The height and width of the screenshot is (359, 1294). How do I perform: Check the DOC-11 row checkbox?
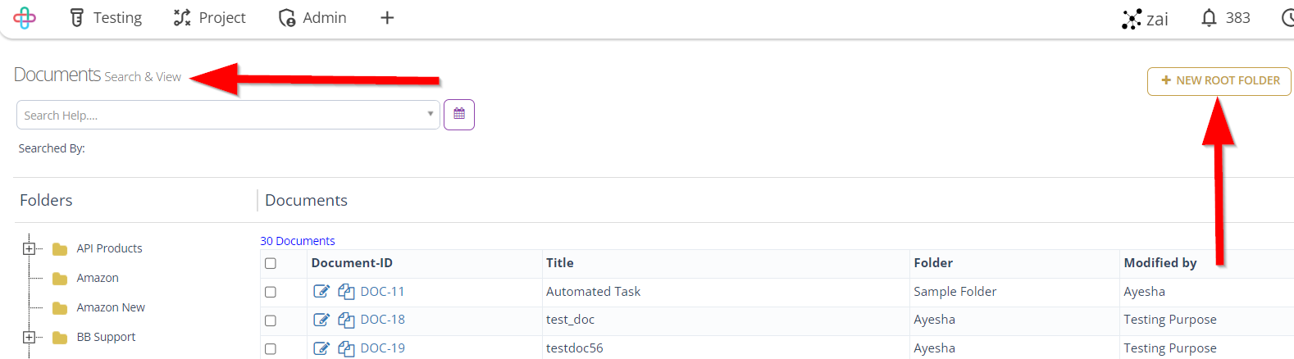tap(271, 292)
